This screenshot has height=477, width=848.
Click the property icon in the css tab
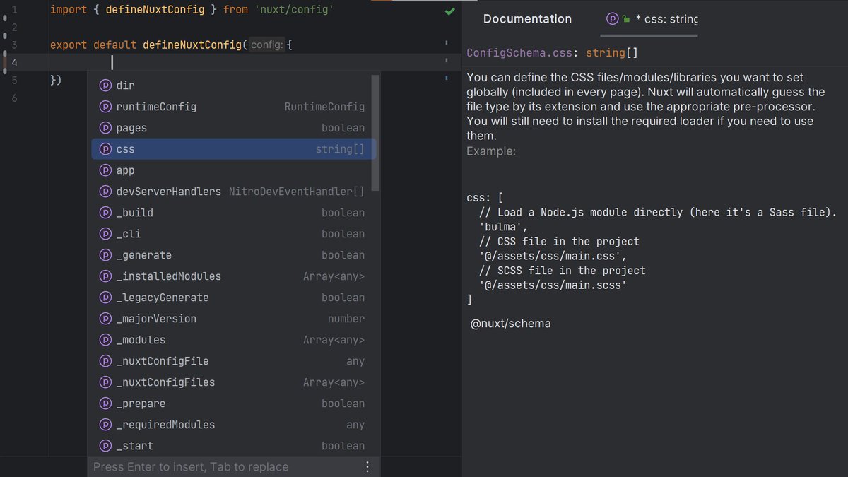click(613, 19)
